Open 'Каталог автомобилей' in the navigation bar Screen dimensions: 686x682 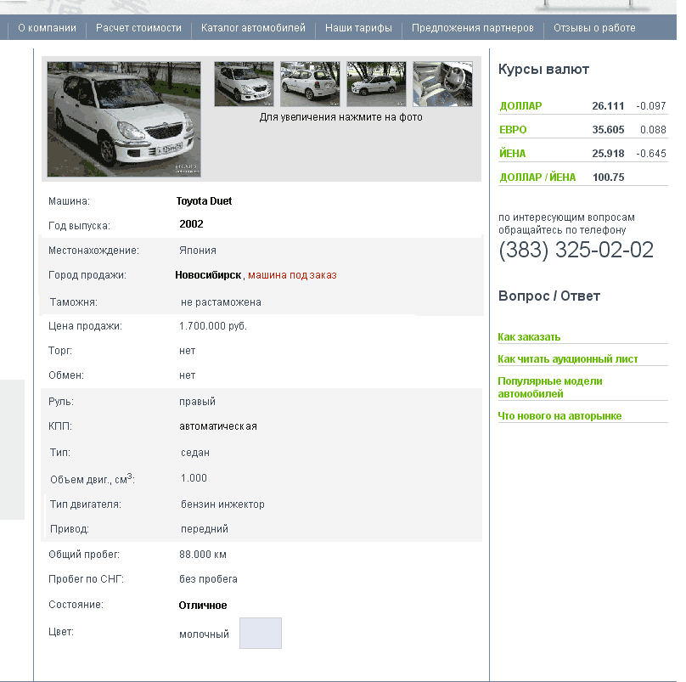point(253,28)
